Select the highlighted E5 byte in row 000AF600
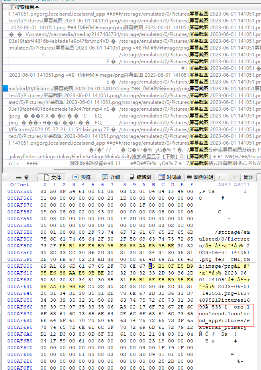The image size is (261, 370). [x=152, y=266]
